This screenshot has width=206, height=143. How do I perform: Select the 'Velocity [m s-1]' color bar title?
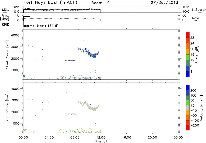click(x=201, y=108)
